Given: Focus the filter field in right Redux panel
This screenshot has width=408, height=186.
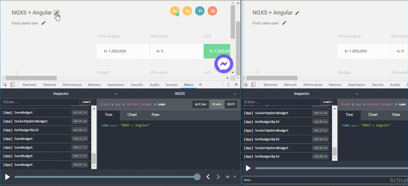Looking at the screenshot, I should (x=281, y=102).
